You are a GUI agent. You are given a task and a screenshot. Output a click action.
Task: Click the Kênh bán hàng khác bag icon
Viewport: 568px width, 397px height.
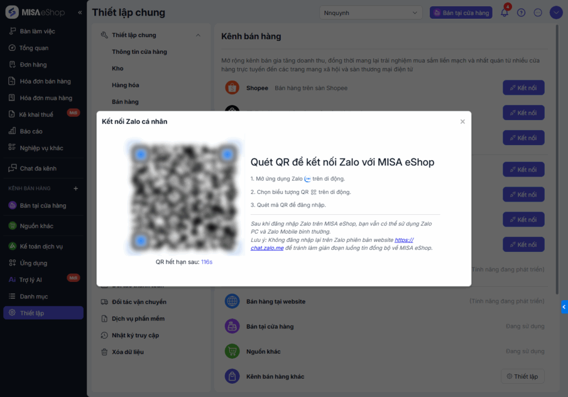click(232, 377)
